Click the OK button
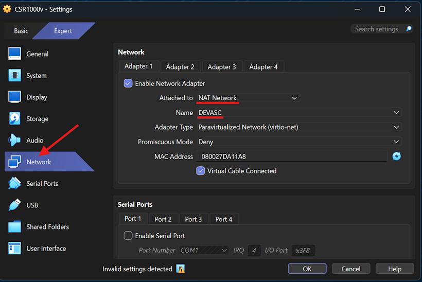422x282 pixels. point(307,269)
